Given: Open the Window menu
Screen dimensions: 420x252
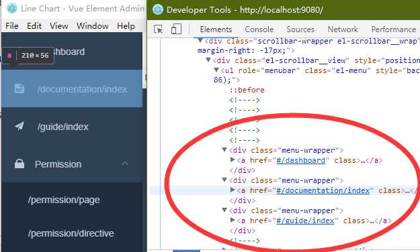Looking at the screenshot, I should click(93, 26).
